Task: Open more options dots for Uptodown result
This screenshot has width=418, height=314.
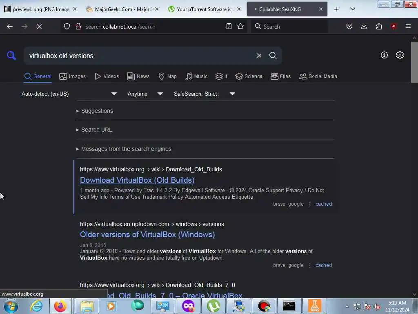Action: (x=310, y=265)
